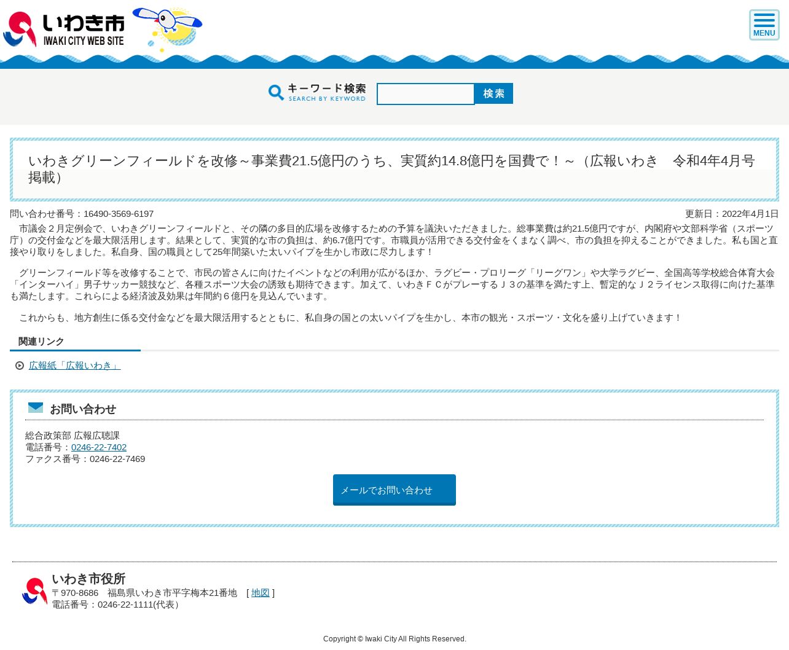Click the footer address 〒970-8686 text
Image resolution: width=789 pixels, height=650 pixels.
(144, 593)
